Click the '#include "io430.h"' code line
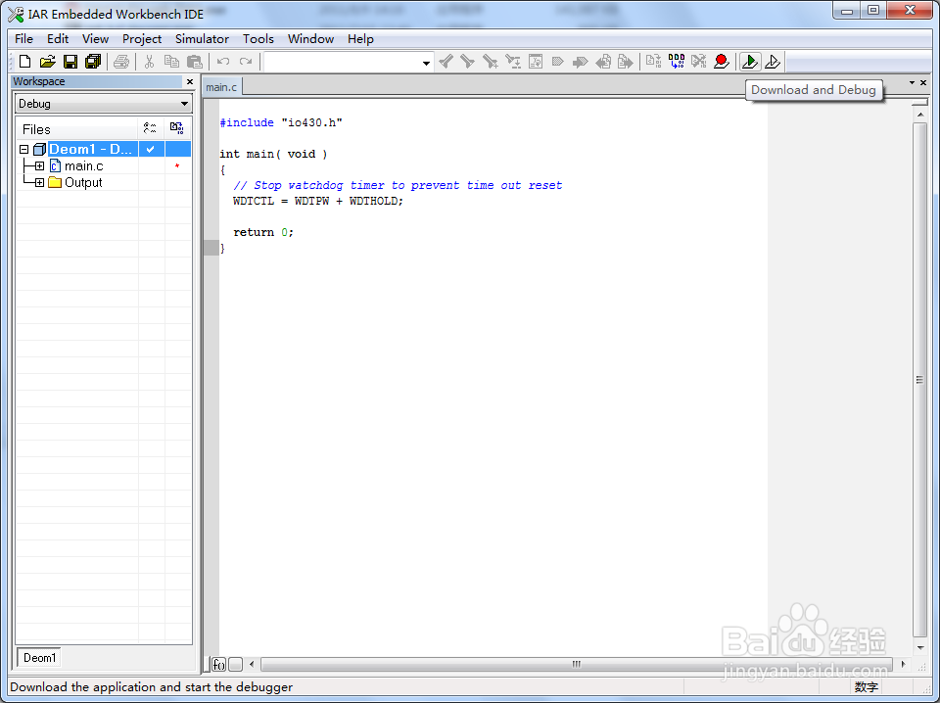 (281, 122)
